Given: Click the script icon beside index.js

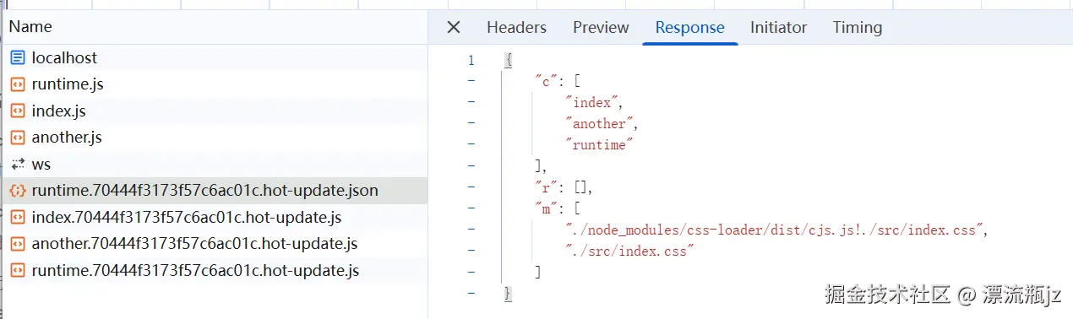Looking at the screenshot, I should 18,111.
